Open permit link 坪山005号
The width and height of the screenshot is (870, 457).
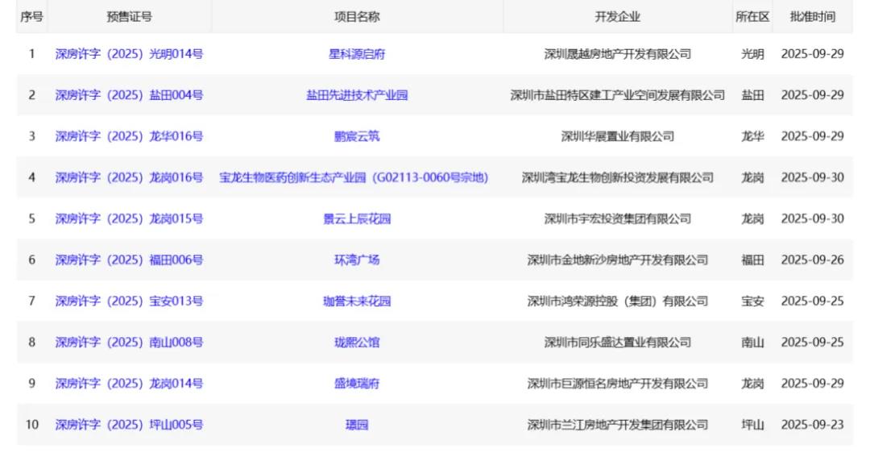129,425
